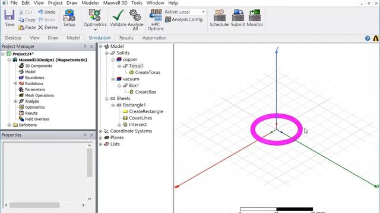The image size is (380, 213).
Task: Select Rectangle1 sheet in model tree
Action: point(134,105)
